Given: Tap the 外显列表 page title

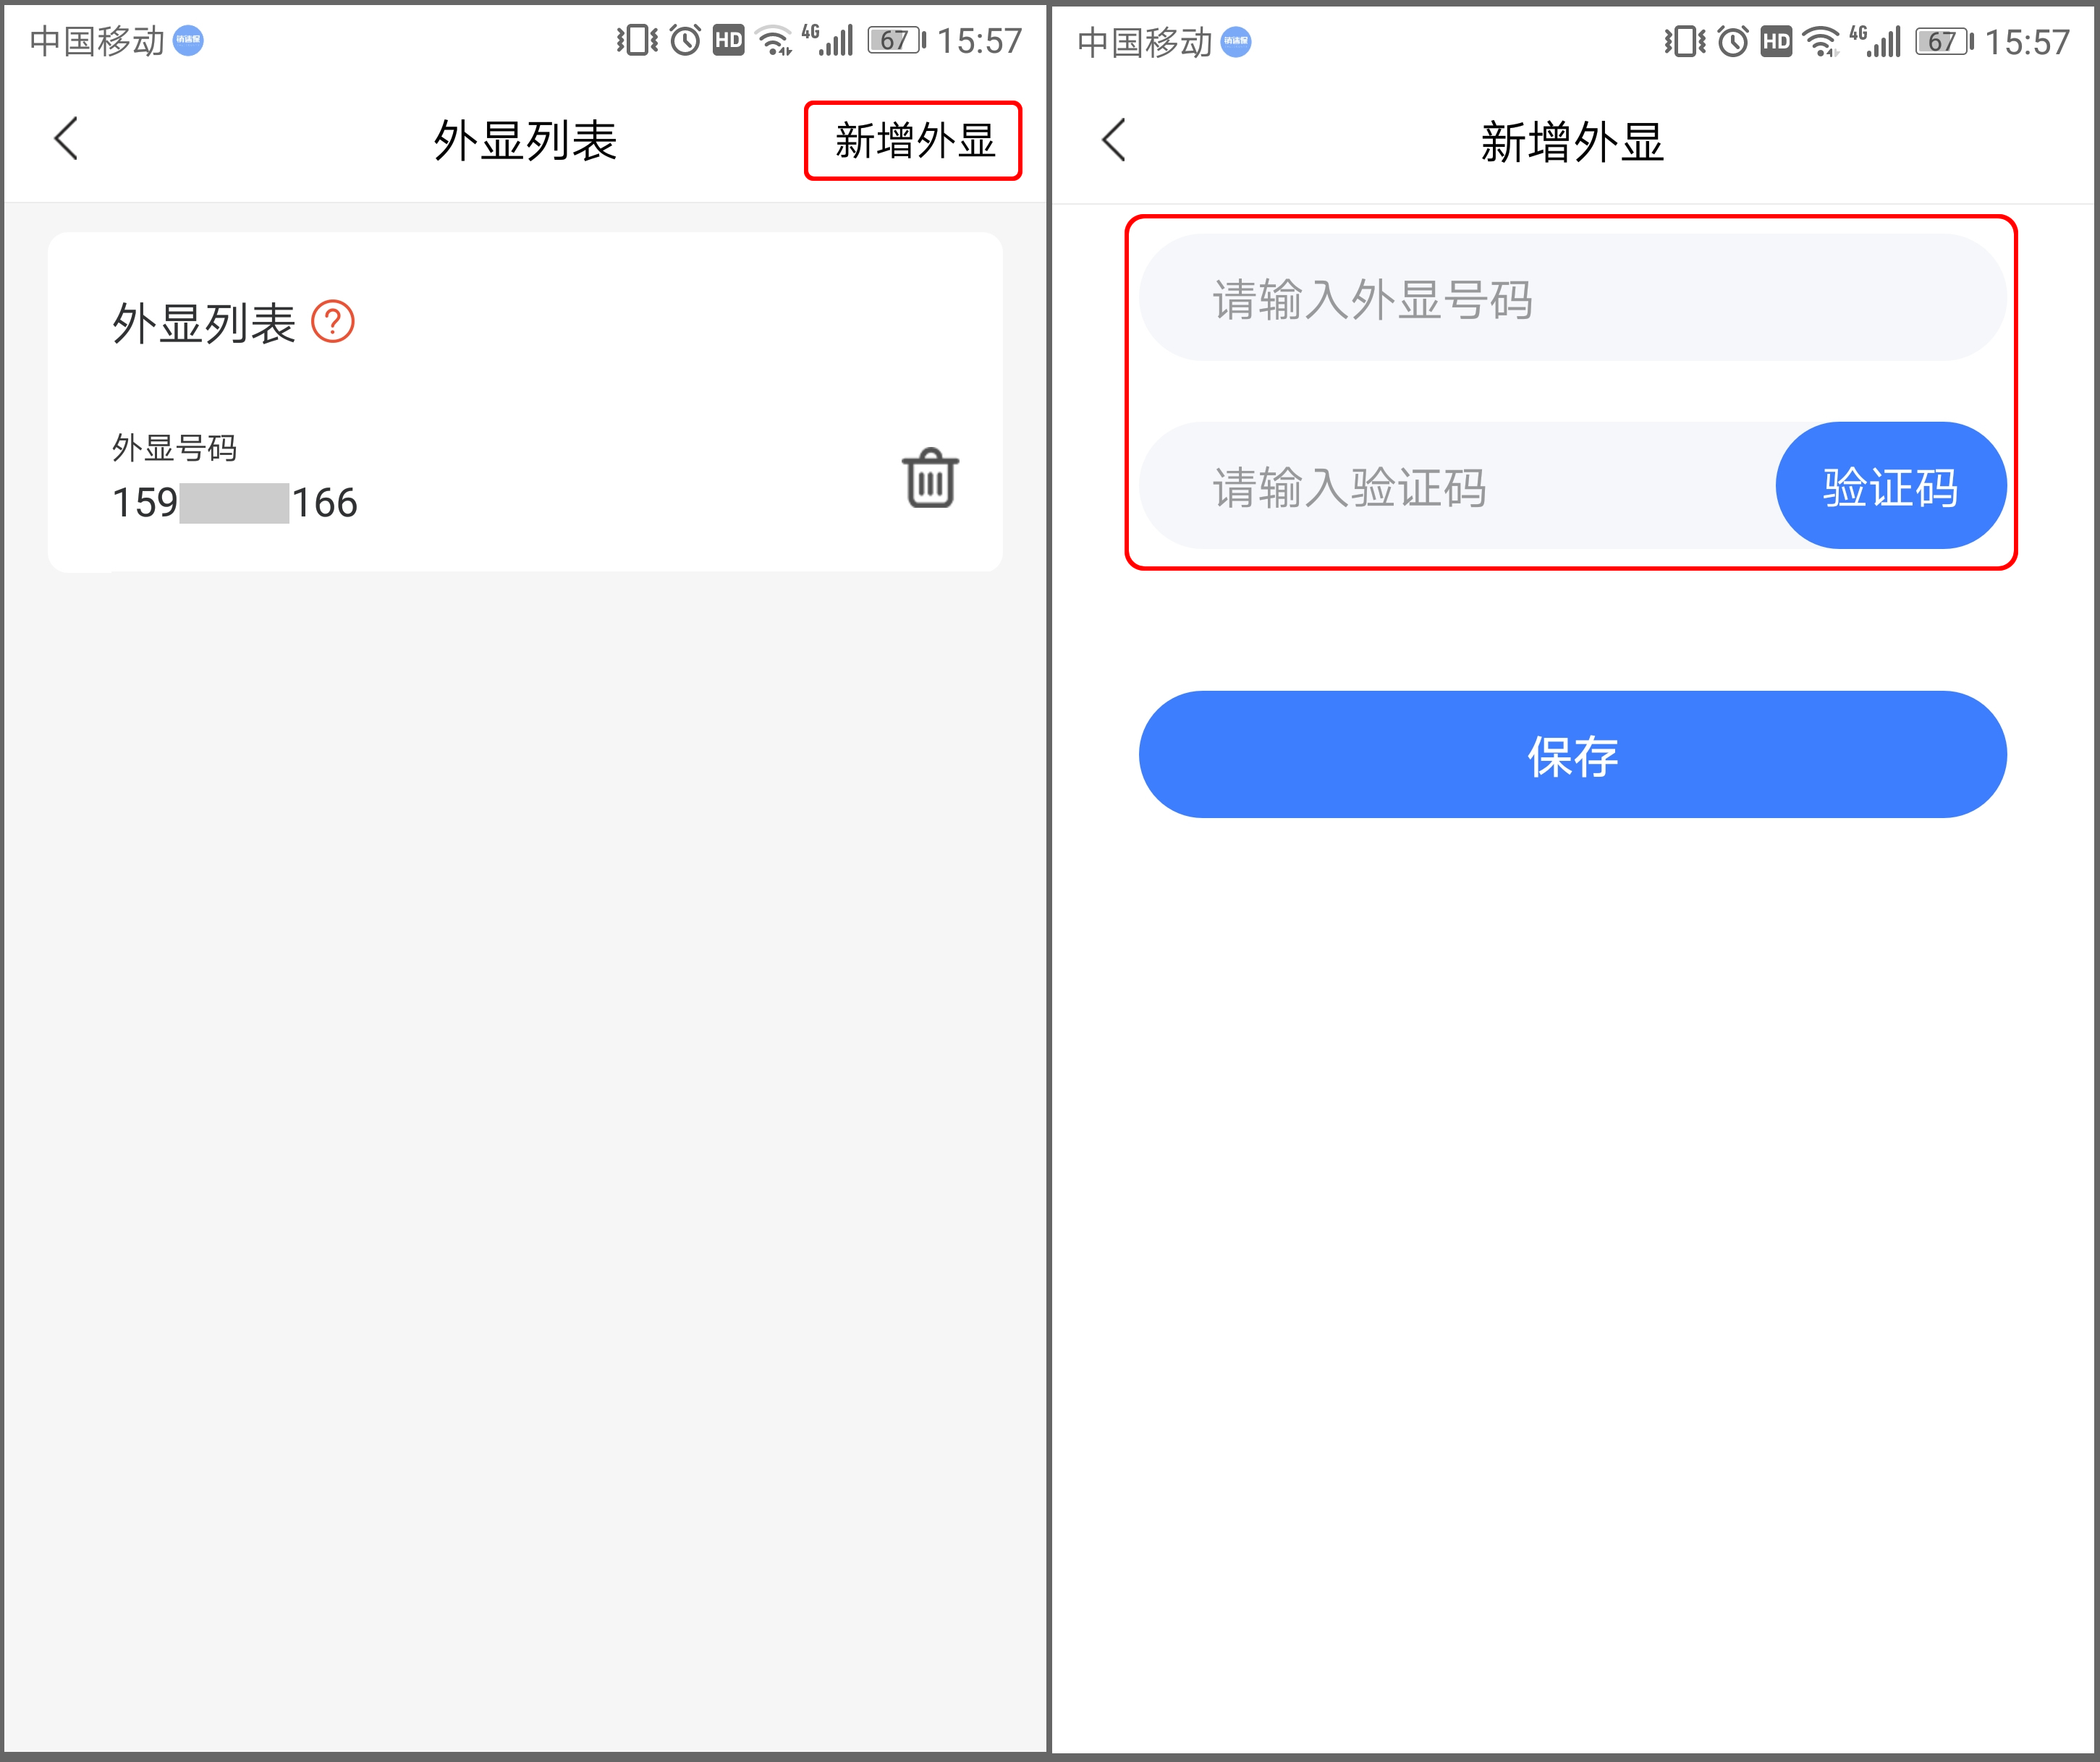Looking at the screenshot, I should point(525,140).
